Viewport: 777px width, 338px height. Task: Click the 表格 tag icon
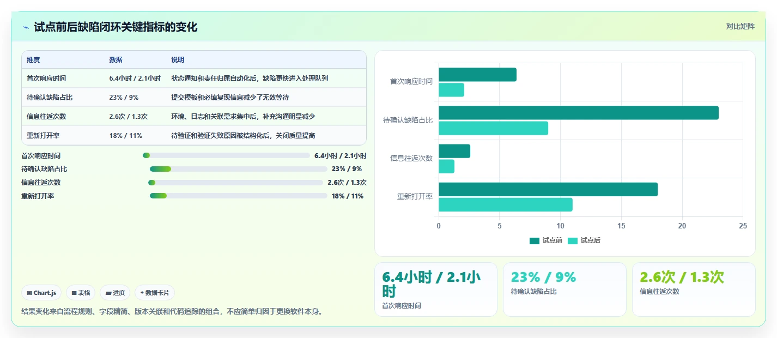tap(74, 293)
